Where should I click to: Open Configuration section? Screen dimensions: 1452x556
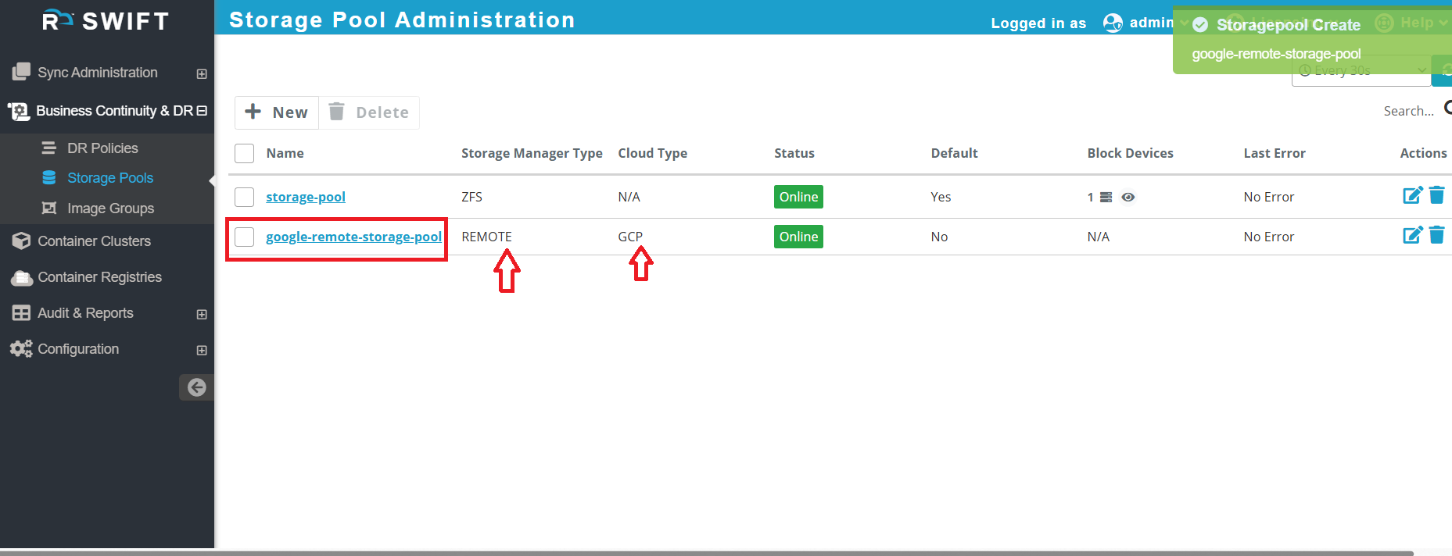point(78,349)
